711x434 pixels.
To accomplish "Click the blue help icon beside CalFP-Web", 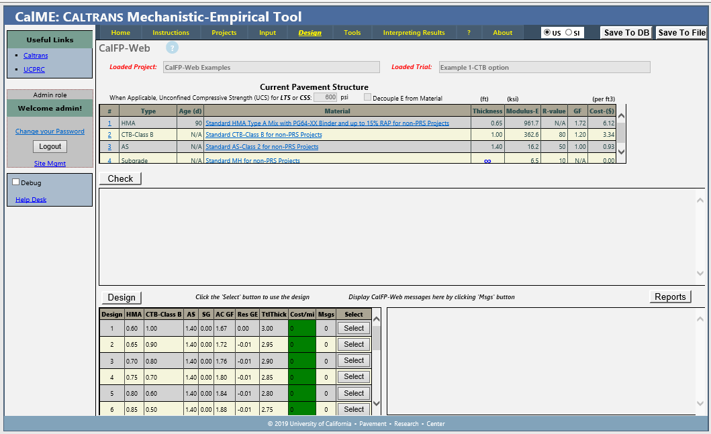I will (x=172, y=48).
